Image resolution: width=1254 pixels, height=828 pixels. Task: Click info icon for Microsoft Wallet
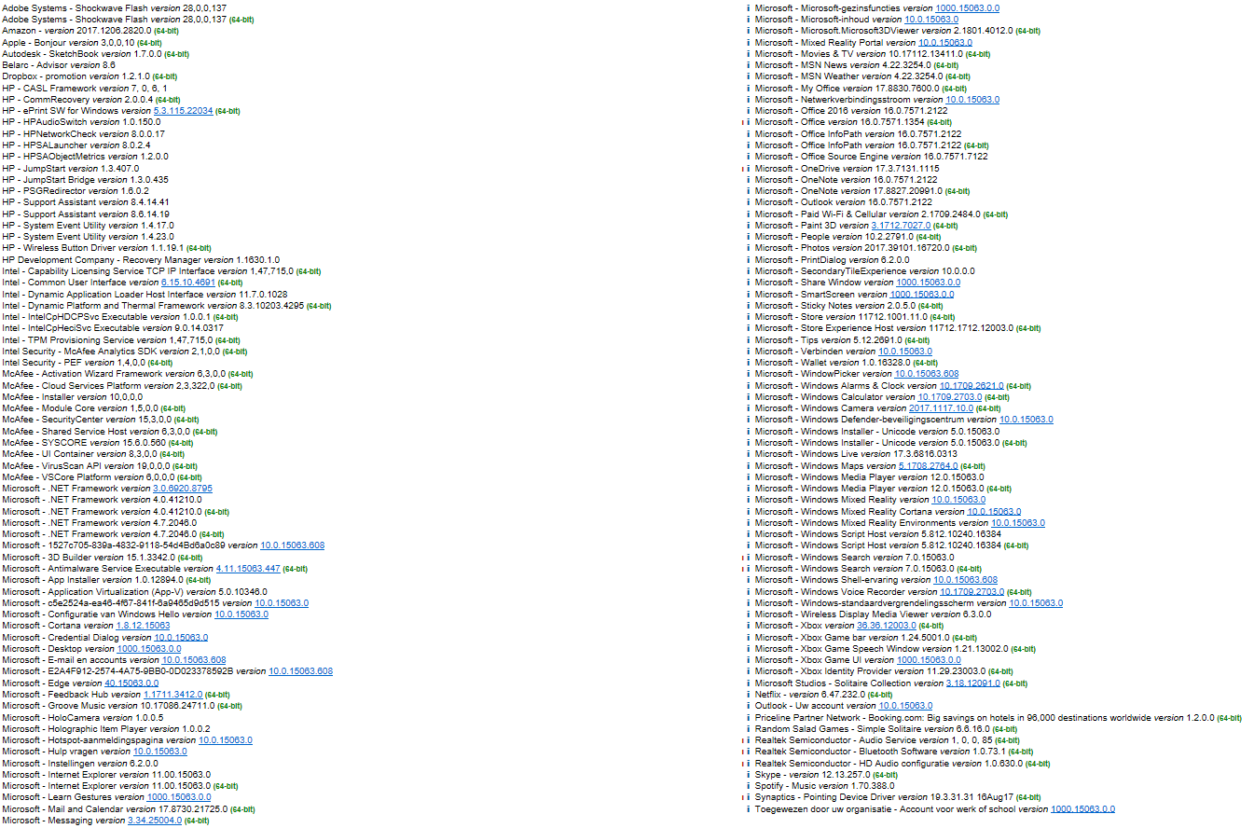[748, 363]
